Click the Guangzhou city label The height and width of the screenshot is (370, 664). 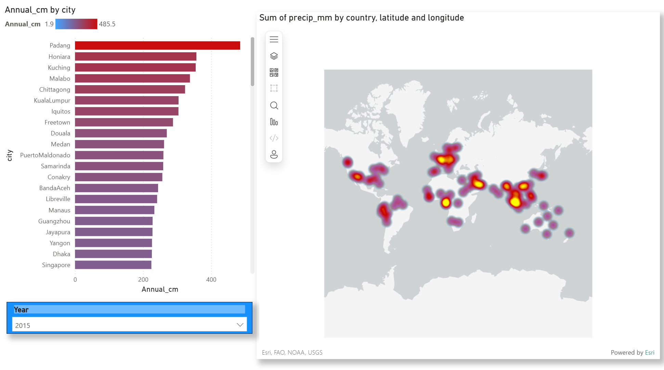coord(54,221)
